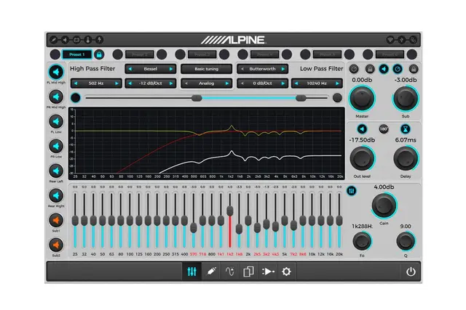Click the Master volume knob
Image resolution: width=466 pixels, height=310 pixels.
coord(362,99)
